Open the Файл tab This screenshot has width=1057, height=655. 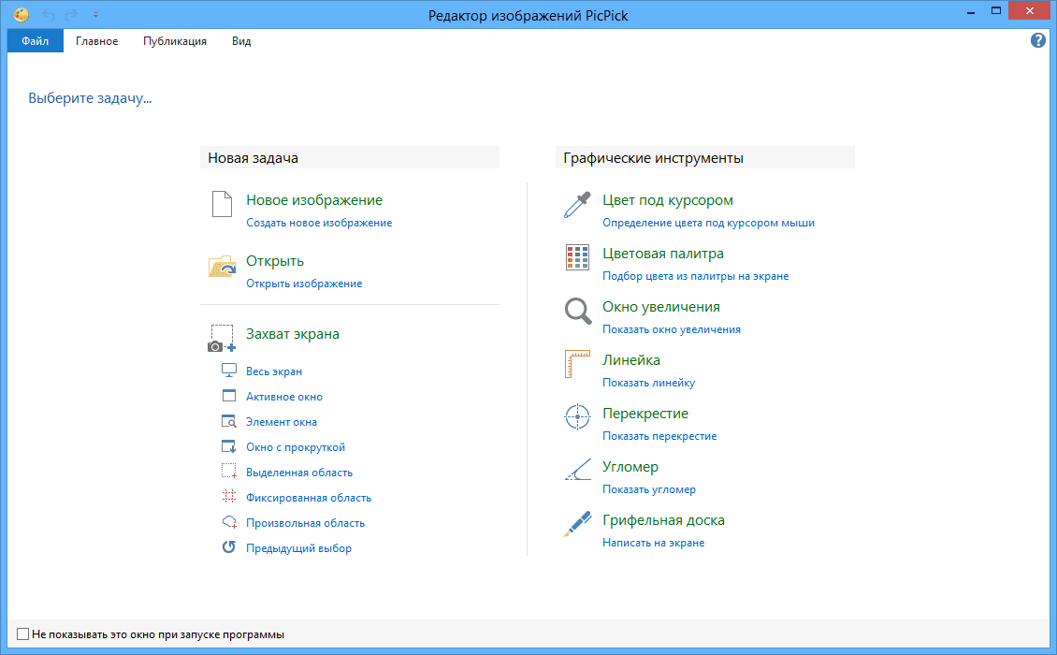35,41
